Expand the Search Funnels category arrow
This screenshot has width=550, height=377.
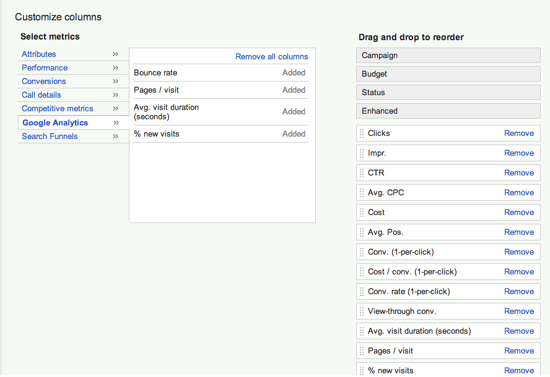pos(116,137)
